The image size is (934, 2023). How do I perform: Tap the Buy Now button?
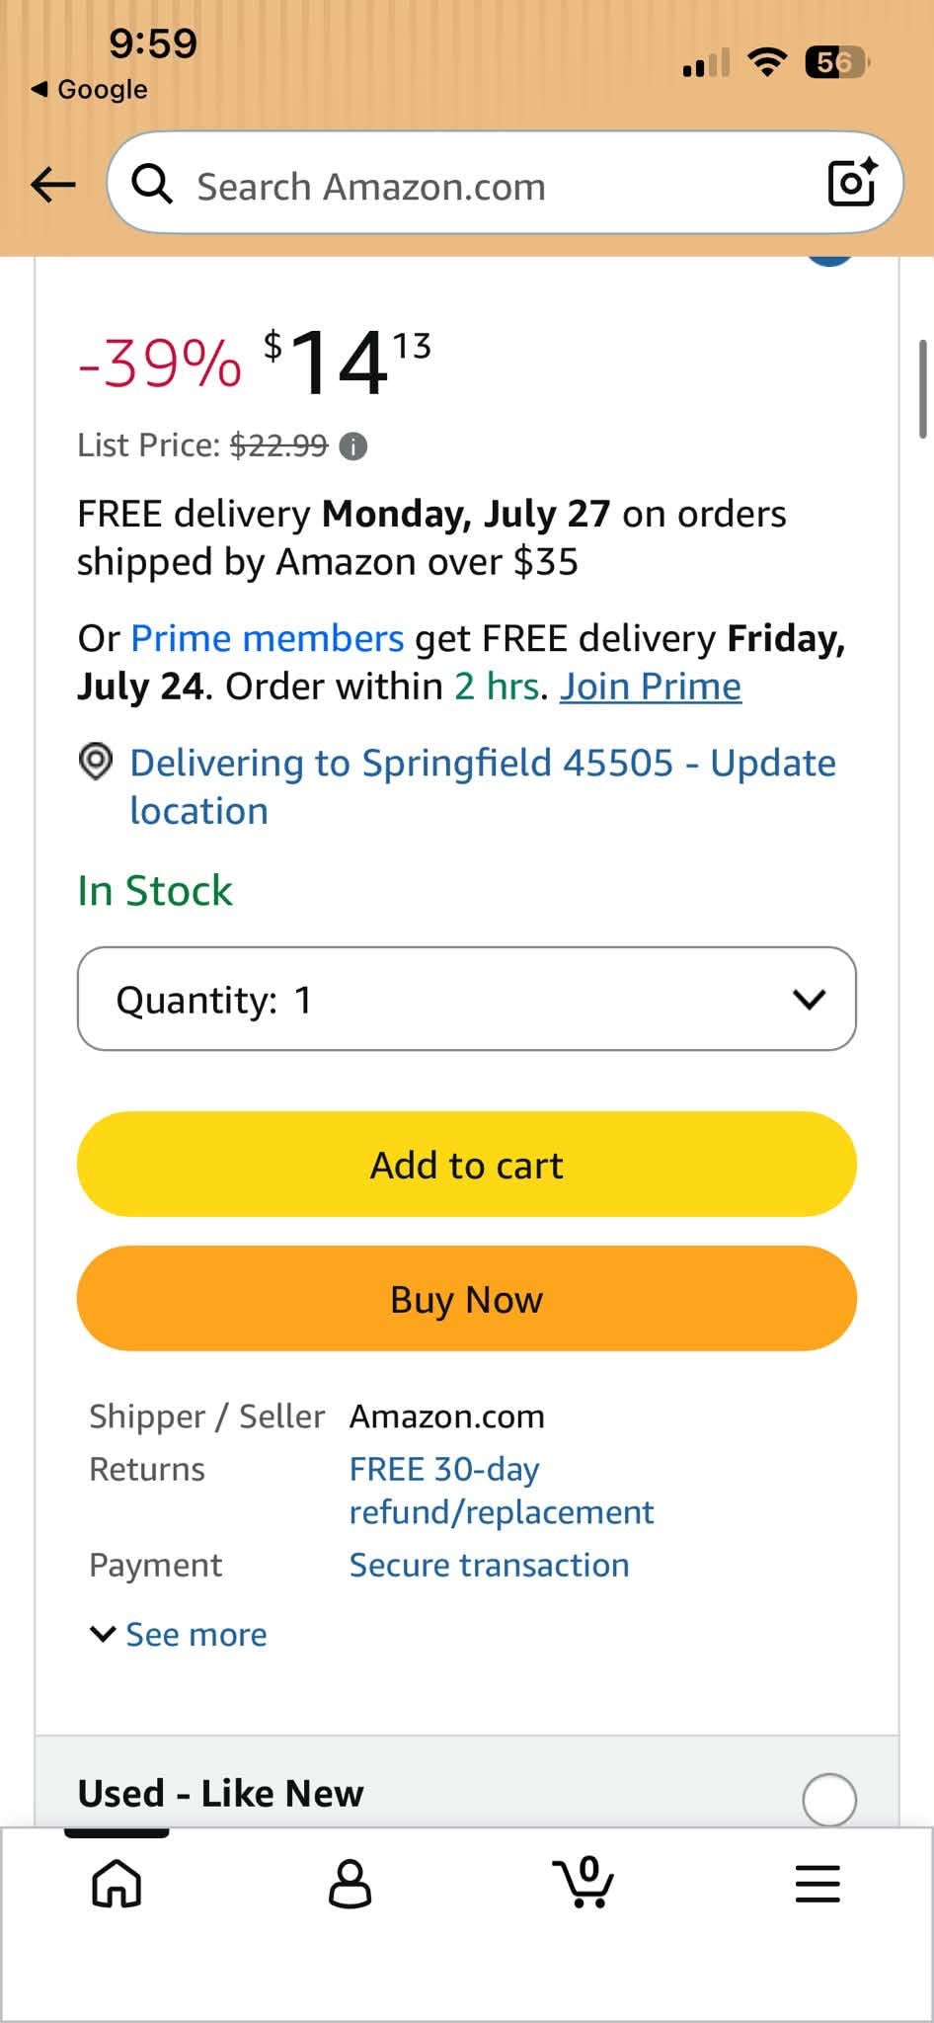click(x=467, y=1299)
